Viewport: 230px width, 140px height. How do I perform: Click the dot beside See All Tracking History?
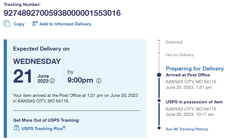click(x=159, y=128)
